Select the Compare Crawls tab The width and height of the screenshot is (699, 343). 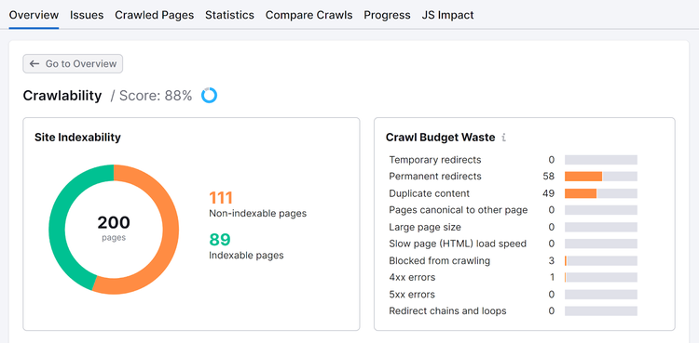[308, 15]
